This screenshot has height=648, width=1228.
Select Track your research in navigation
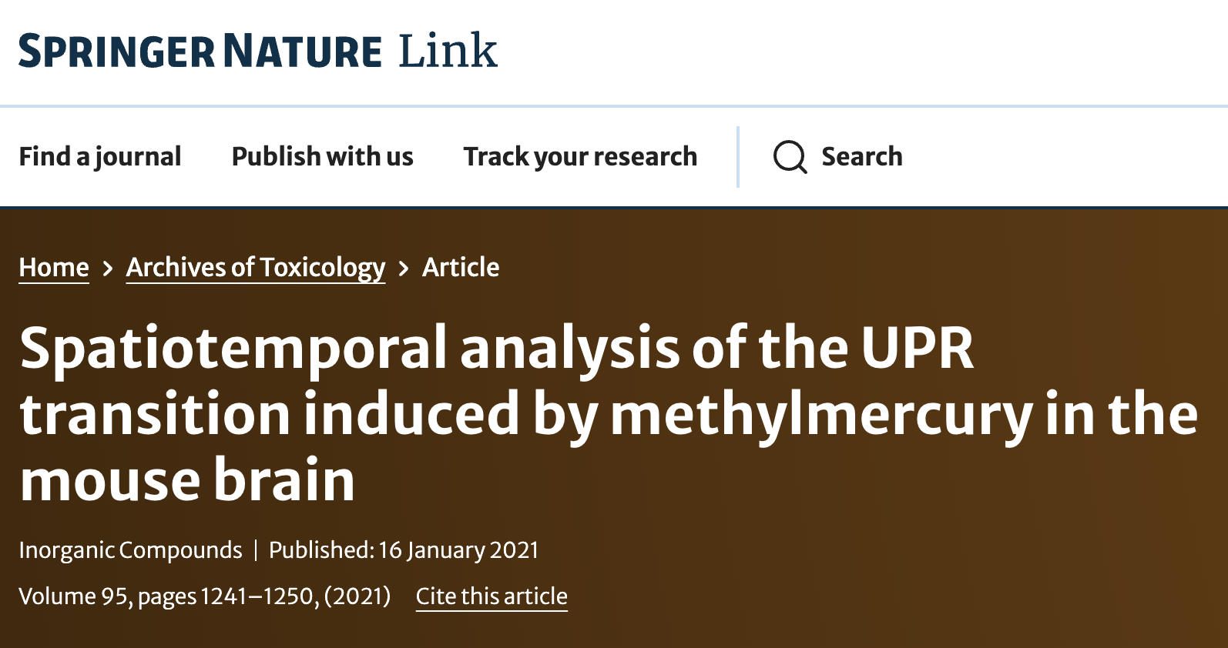coord(580,156)
